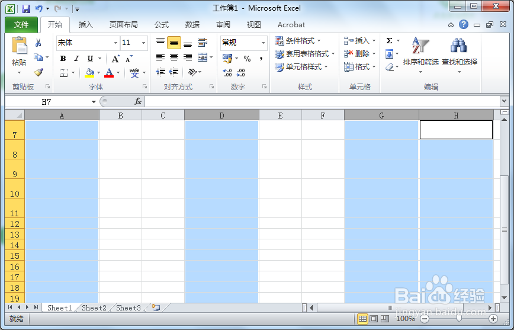514x330 pixels.
Task: Toggle Underline formatting
Action: point(90,59)
